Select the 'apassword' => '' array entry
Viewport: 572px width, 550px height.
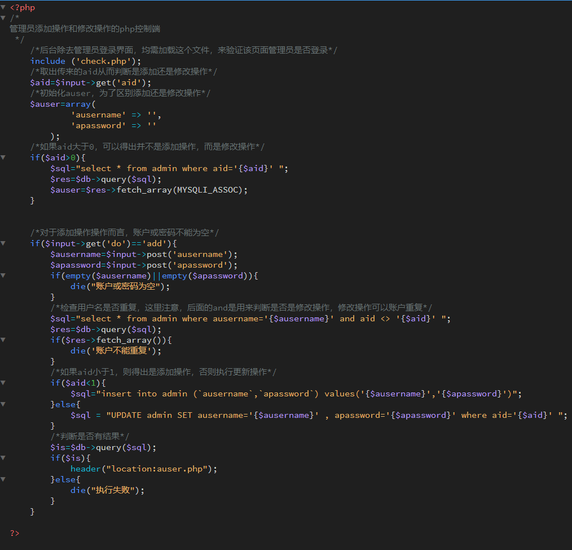[114, 125]
